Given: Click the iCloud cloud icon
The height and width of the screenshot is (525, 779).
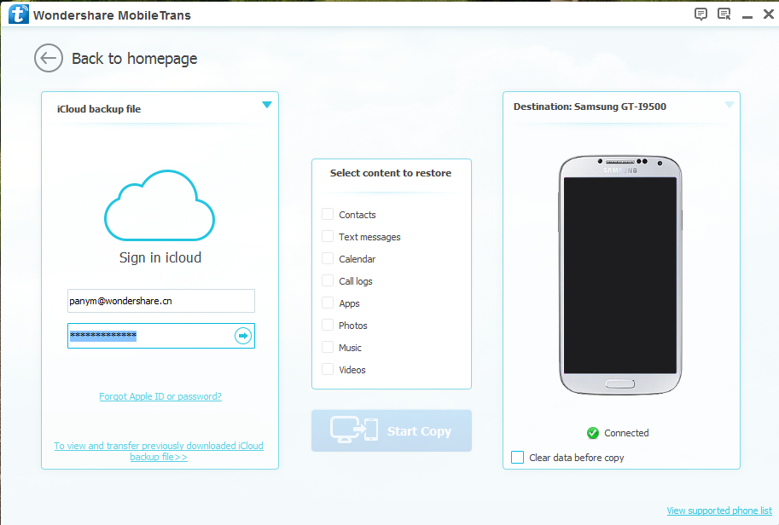Looking at the screenshot, I should coord(160,205).
